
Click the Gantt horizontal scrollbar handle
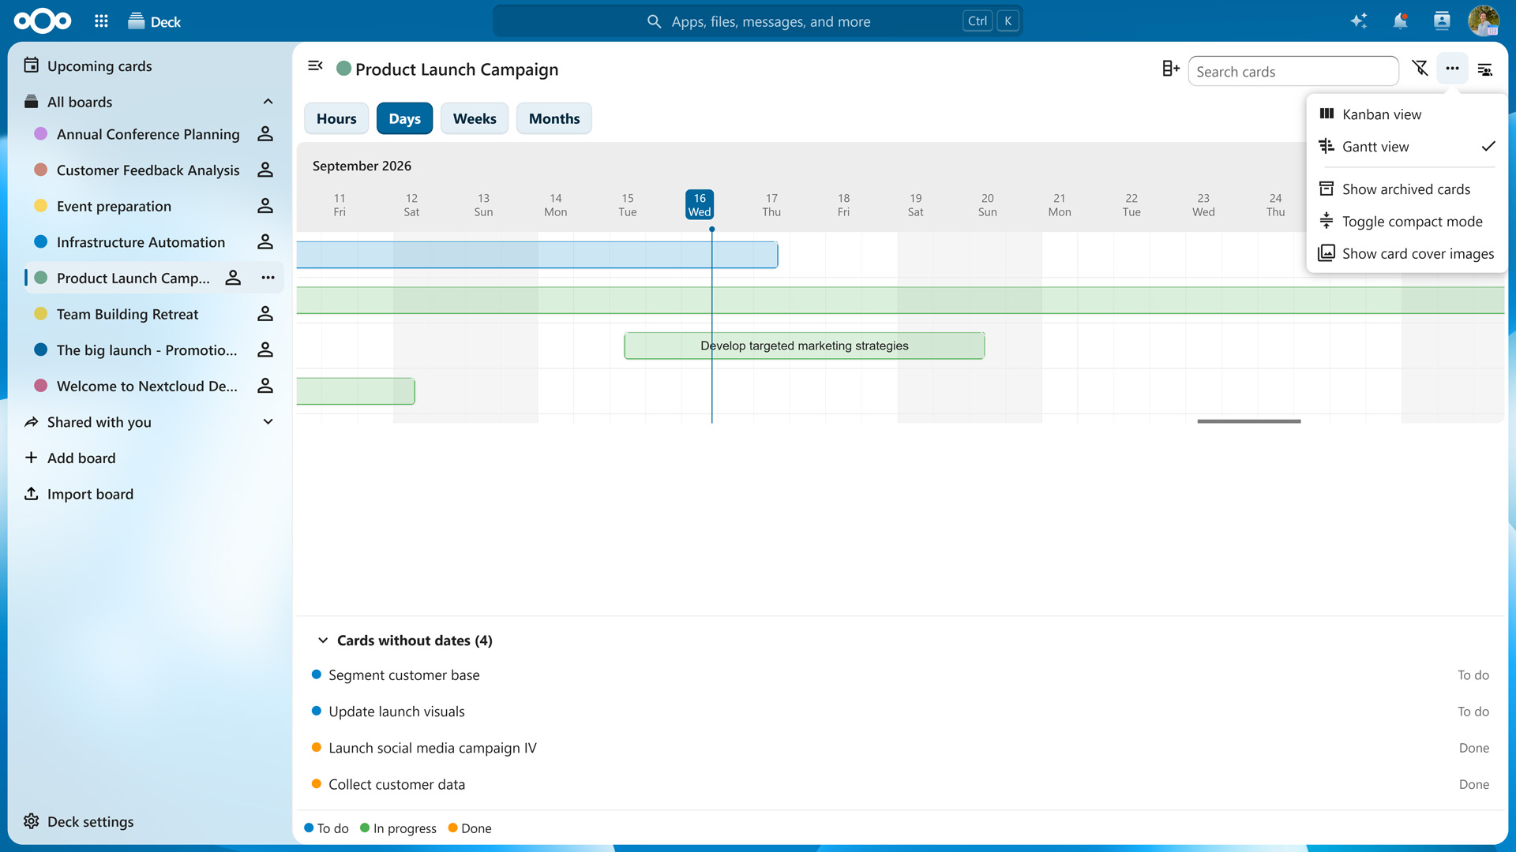[x=1249, y=421]
